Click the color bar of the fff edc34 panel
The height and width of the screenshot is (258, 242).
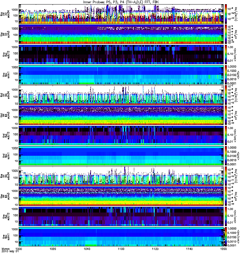[x=226, y=176]
